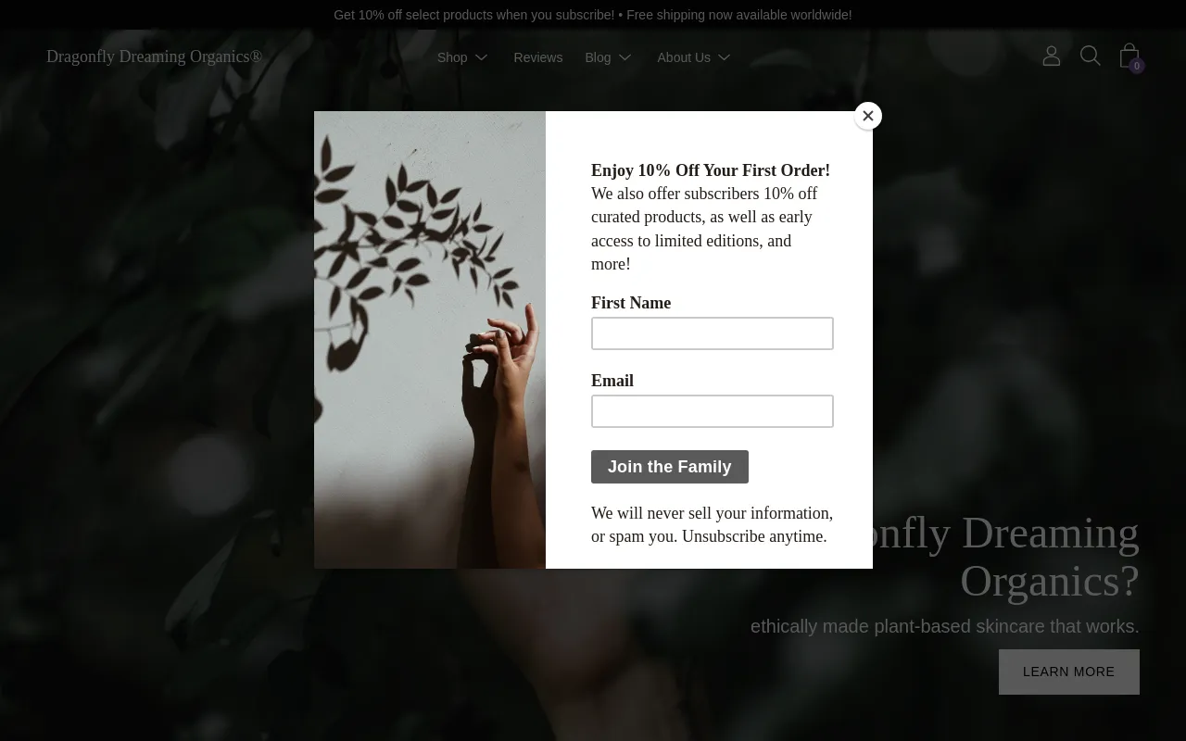
Task: Focus the Email input field
Action: pyautogui.click(x=713, y=411)
